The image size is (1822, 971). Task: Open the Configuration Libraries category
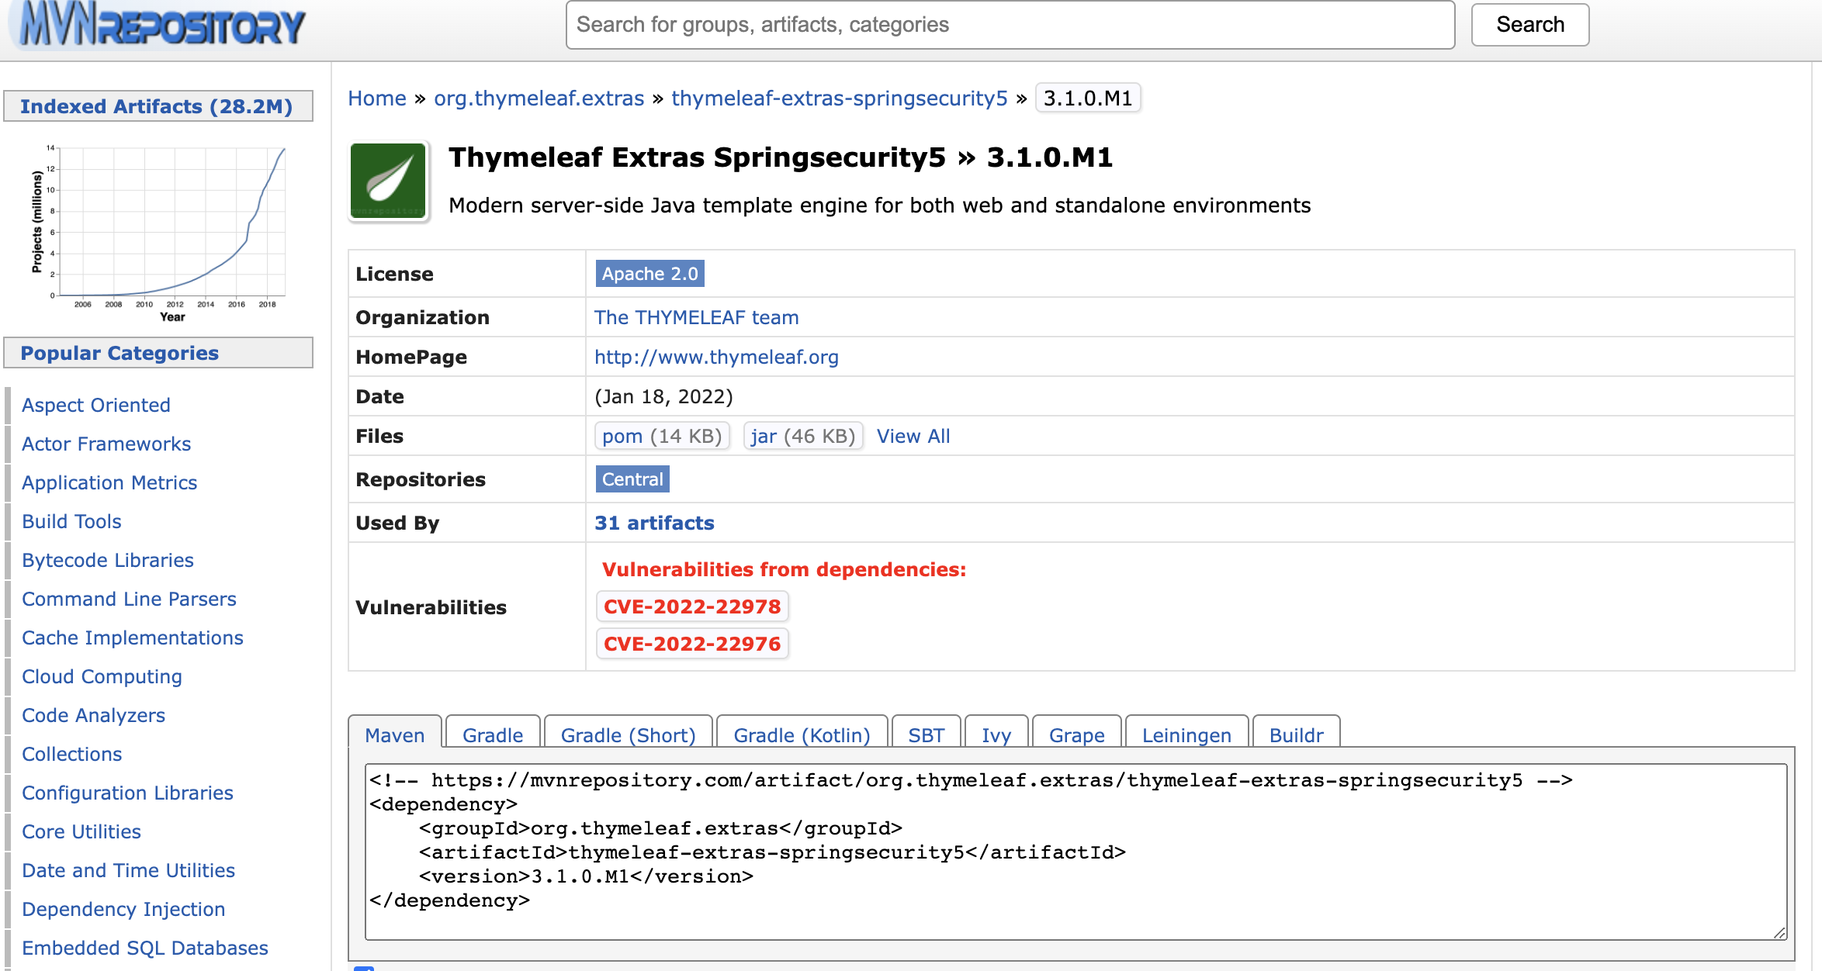pyautogui.click(x=127, y=793)
